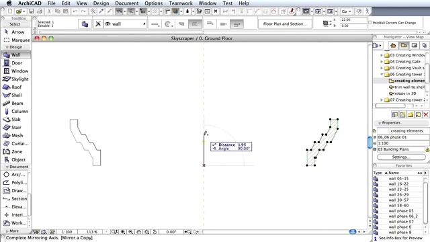430x242 pixels.
Task: Select the Marquee tool
Action: (x=16, y=40)
